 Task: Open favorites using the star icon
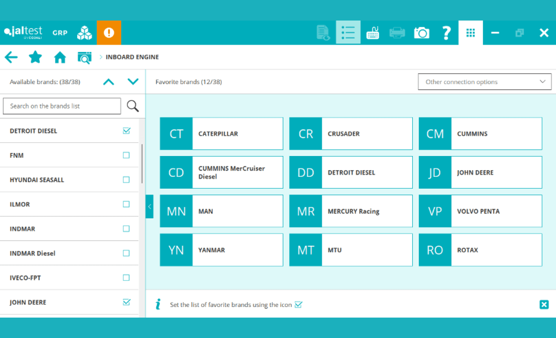35,57
